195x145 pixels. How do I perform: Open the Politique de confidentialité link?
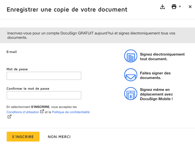click(x=71, y=112)
